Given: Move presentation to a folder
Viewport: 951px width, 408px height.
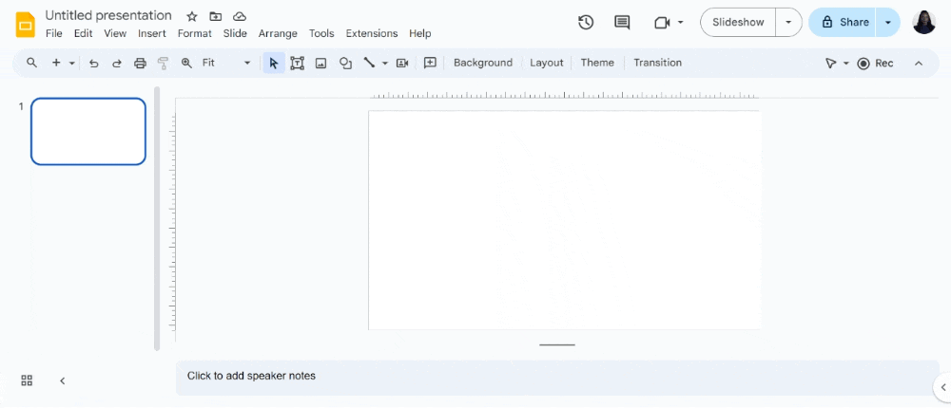Looking at the screenshot, I should (x=215, y=16).
